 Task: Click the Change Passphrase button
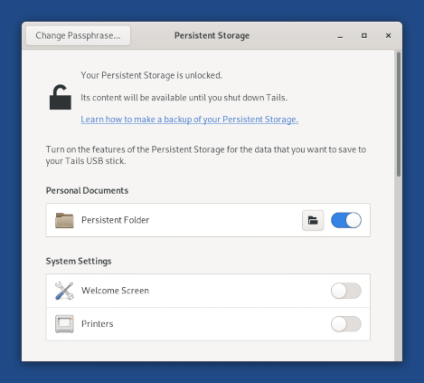click(78, 35)
